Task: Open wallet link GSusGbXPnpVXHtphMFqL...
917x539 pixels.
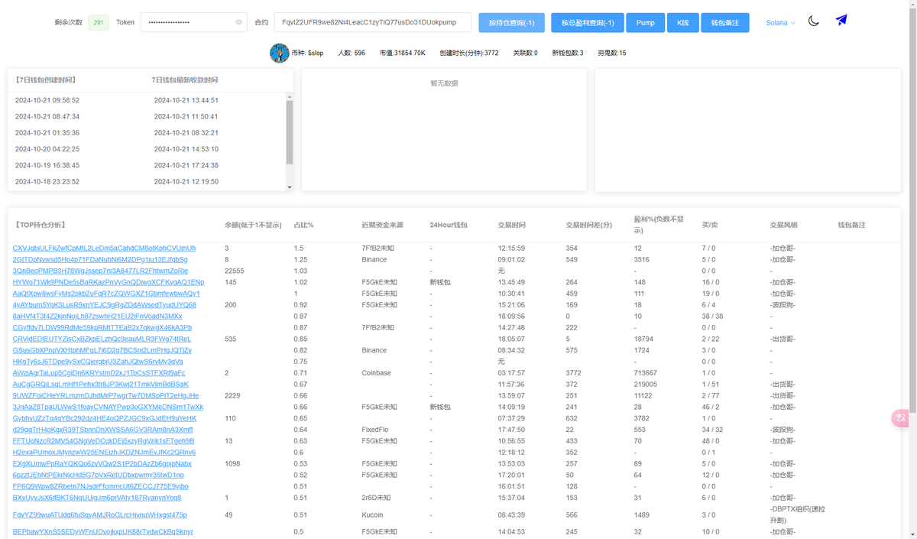Action: coord(102,350)
